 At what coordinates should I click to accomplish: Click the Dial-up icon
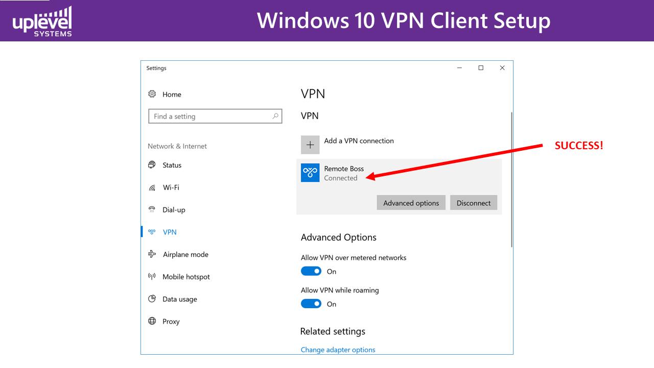[x=152, y=210]
